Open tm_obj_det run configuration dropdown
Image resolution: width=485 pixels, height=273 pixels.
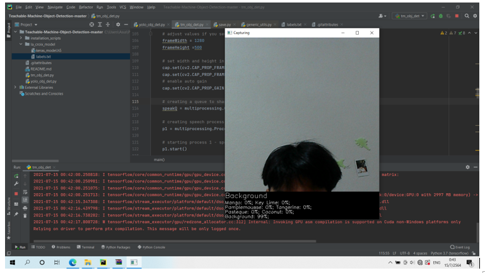[409, 16]
